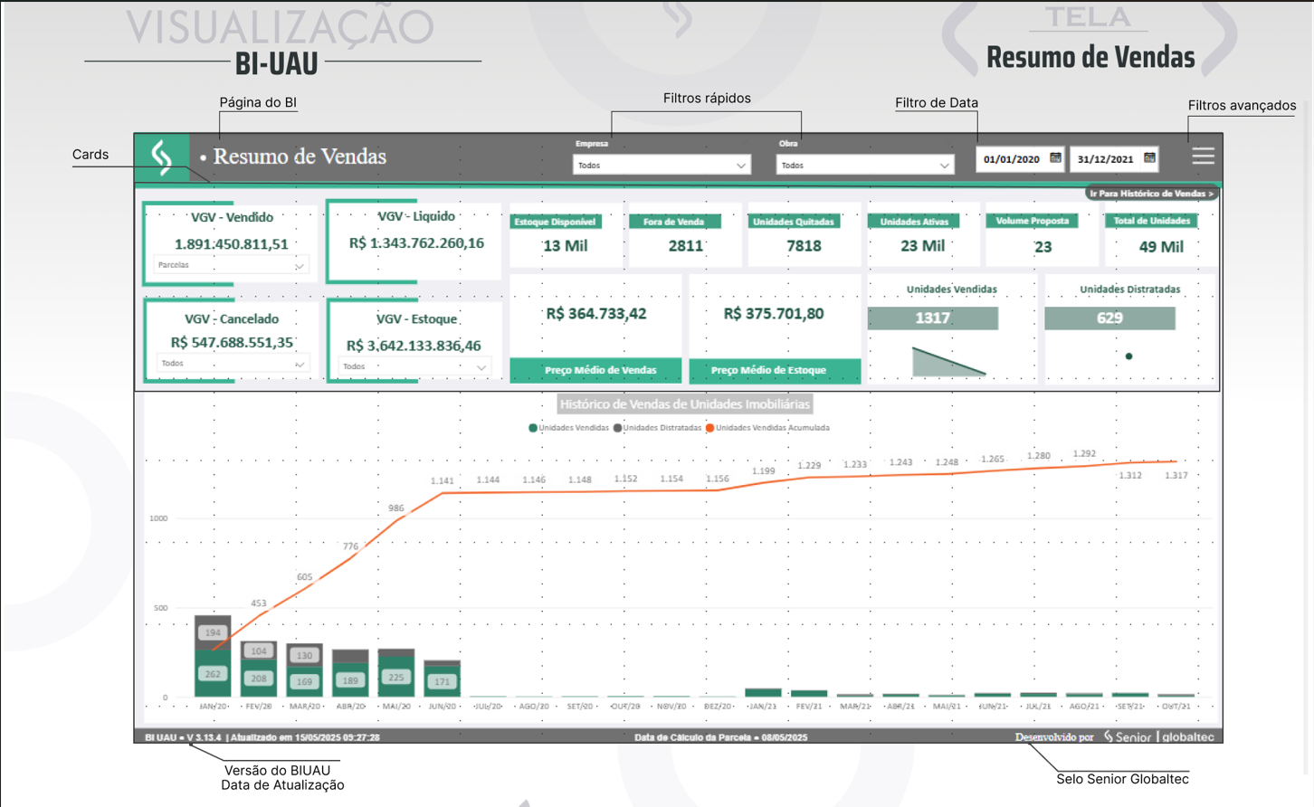
Task: Click the accumulated line label 1.292
Action: (1084, 454)
